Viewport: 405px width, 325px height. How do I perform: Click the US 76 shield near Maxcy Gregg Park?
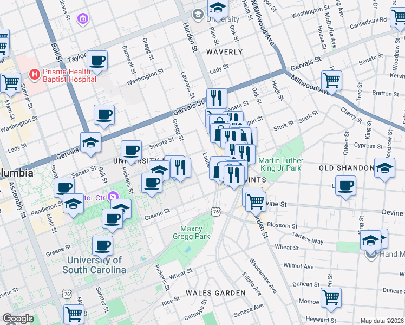(215, 212)
